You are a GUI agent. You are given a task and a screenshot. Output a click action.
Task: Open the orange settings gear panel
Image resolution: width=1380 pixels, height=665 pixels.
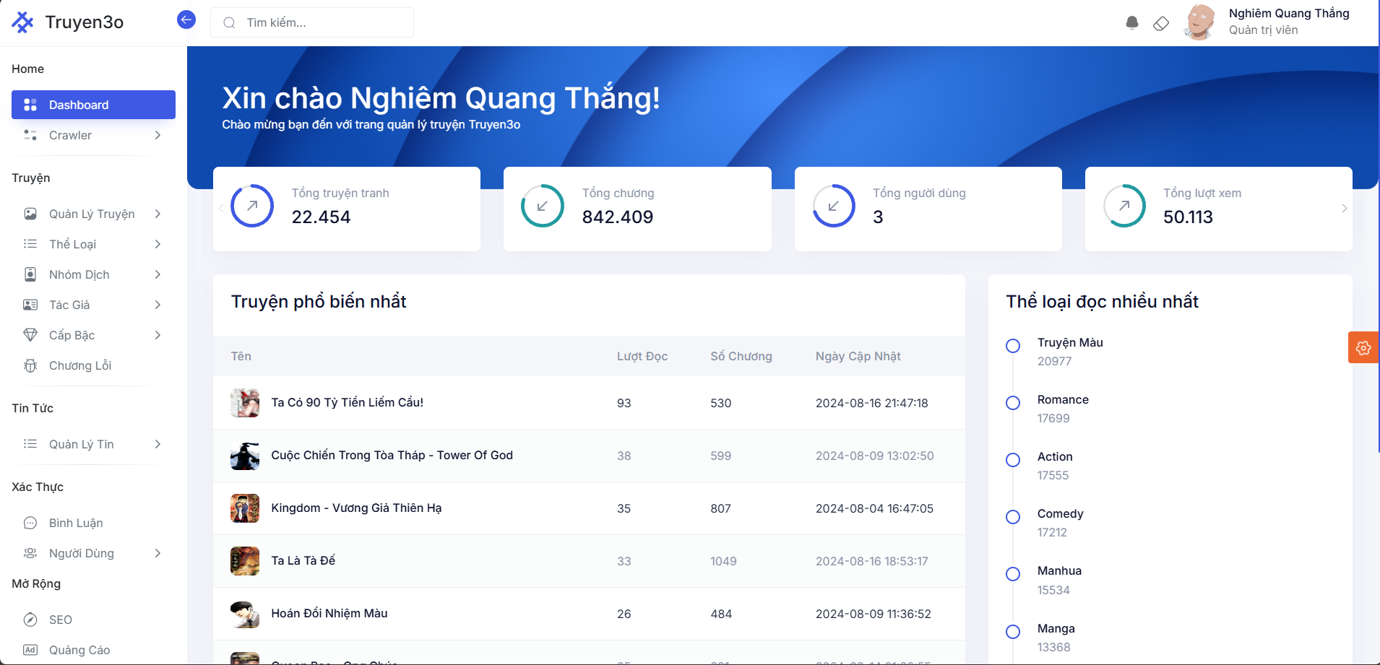point(1363,348)
